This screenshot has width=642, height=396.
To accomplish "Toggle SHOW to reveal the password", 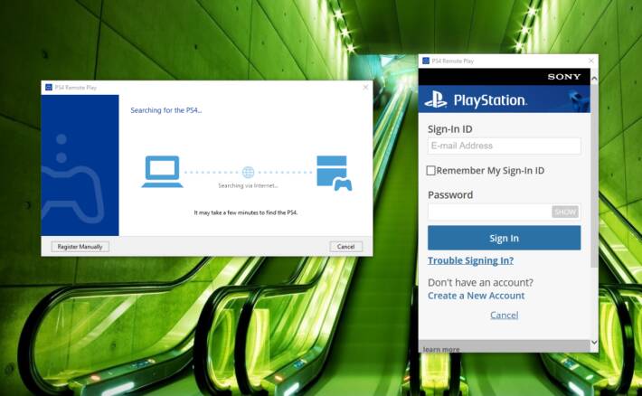I will point(565,212).
